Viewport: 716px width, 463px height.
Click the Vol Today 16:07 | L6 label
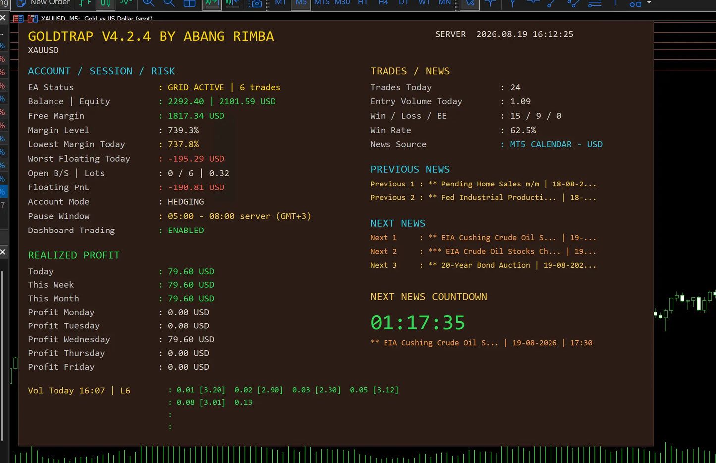pyautogui.click(x=79, y=391)
